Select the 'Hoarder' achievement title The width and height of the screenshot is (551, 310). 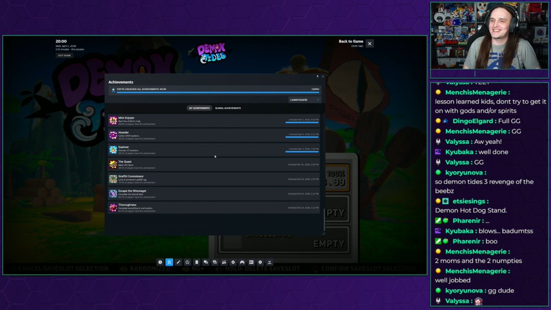tap(124, 132)
